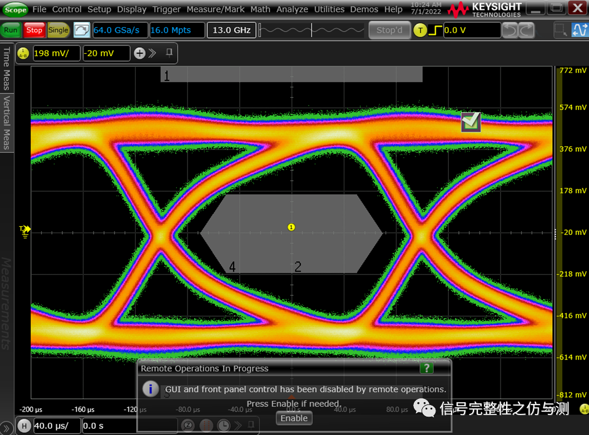Click the gray hexagon mask region
Image resolution: width=589 pixels, height=435 pixels.
(x=291, y=233)
